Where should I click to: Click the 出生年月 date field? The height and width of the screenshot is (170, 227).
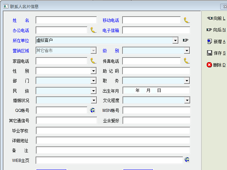[156, 91]
